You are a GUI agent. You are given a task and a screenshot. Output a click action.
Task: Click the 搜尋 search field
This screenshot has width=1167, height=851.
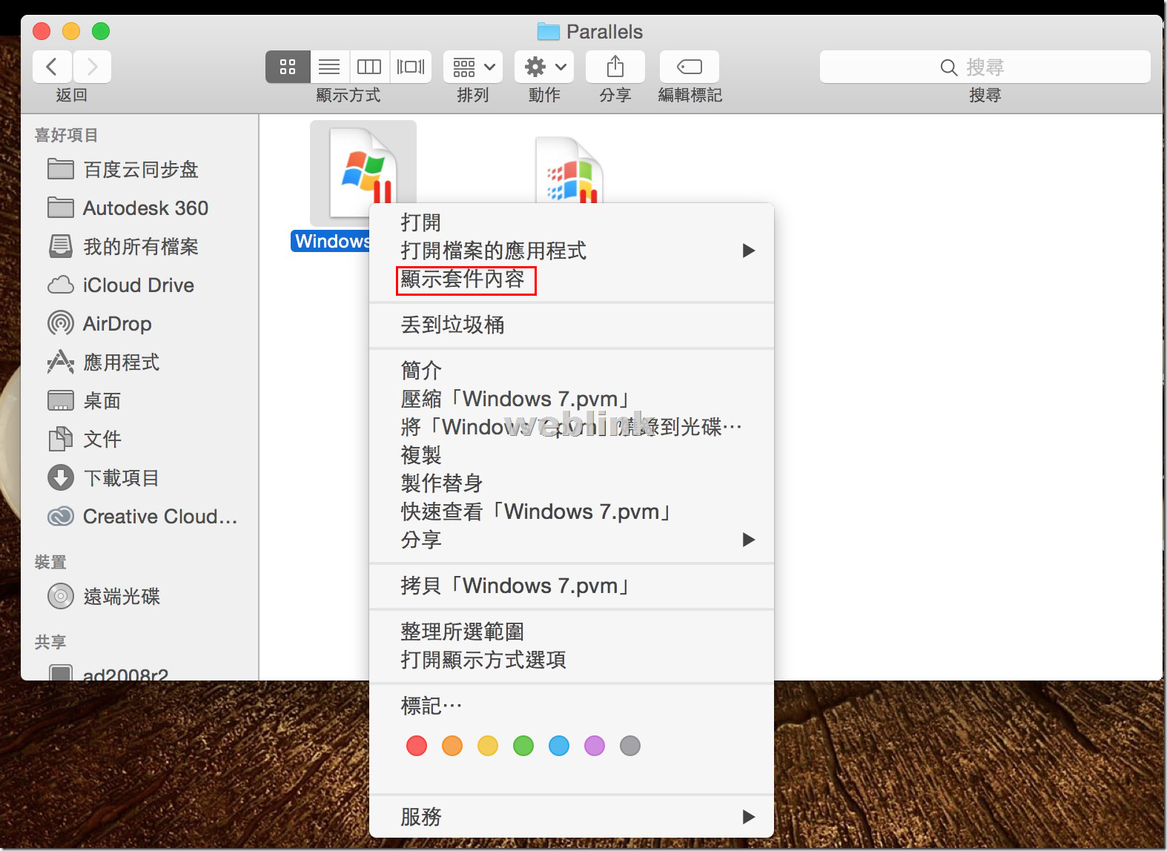985,67
